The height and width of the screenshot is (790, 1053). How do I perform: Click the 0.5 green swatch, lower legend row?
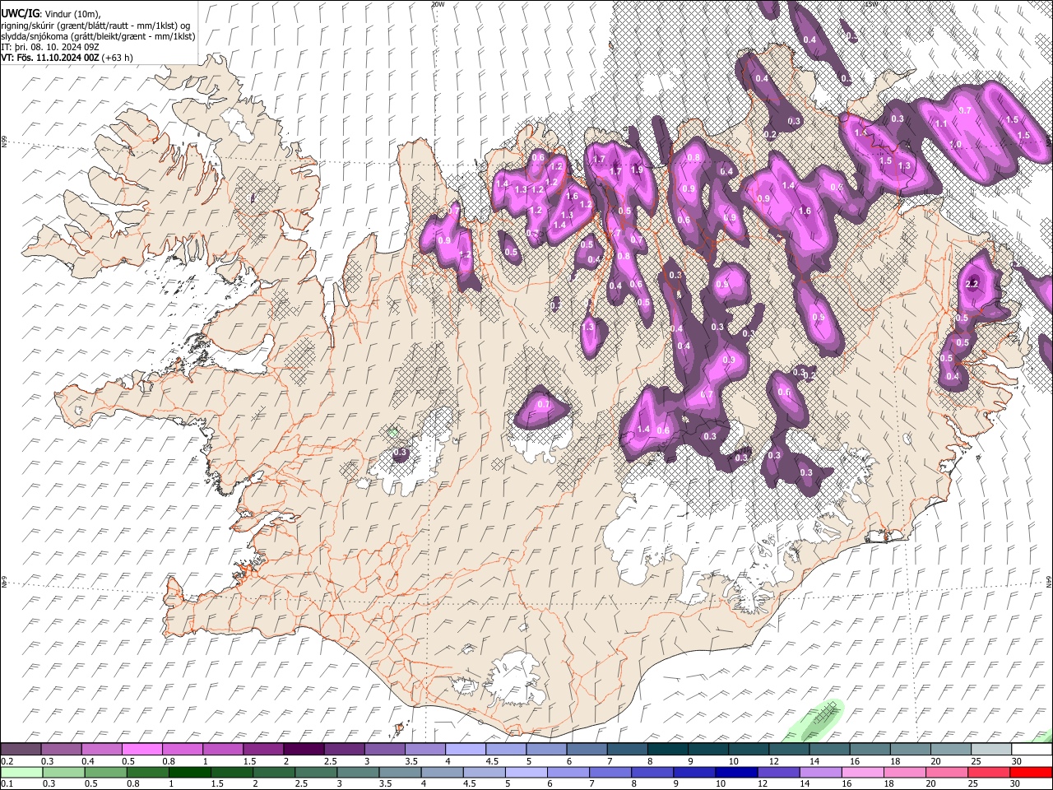[105, 772]
